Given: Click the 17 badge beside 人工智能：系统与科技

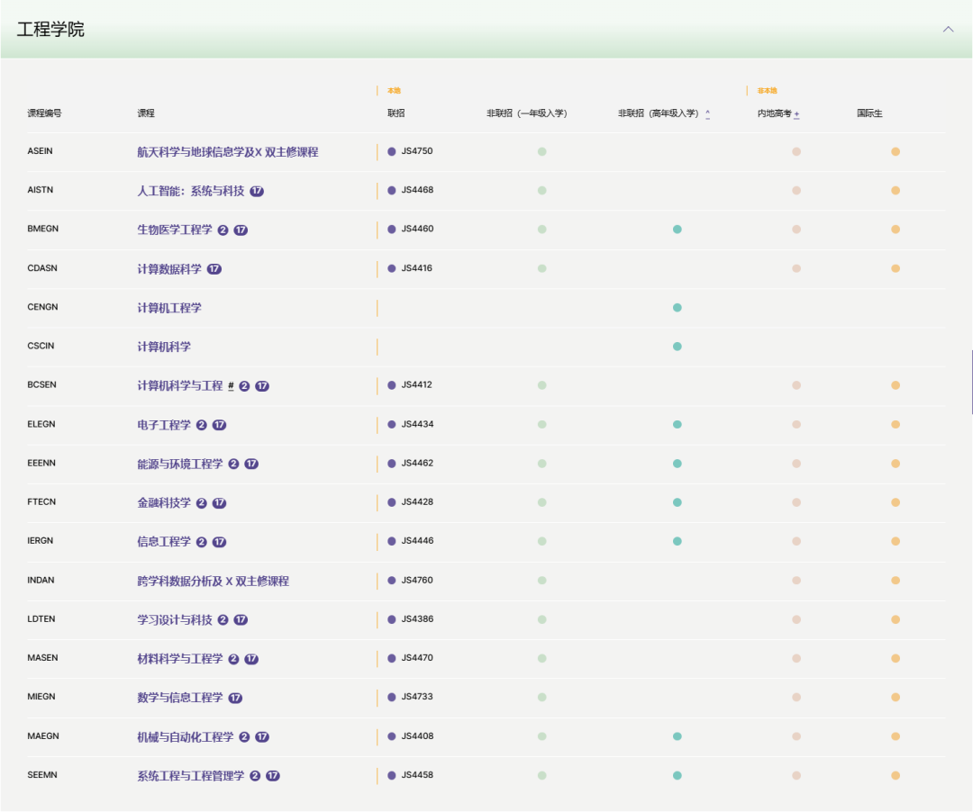Looking at the screenshot, I should [x=257, y=191].
